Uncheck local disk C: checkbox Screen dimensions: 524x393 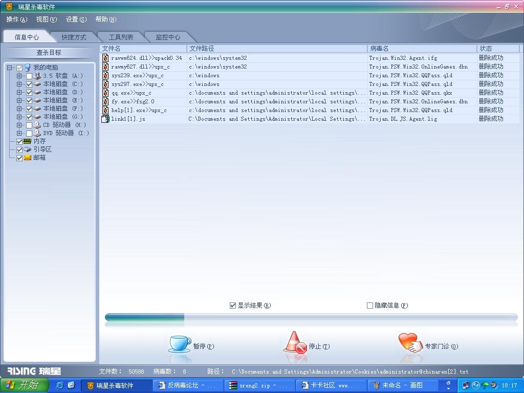pyautogui.click(x=29, y=84)
